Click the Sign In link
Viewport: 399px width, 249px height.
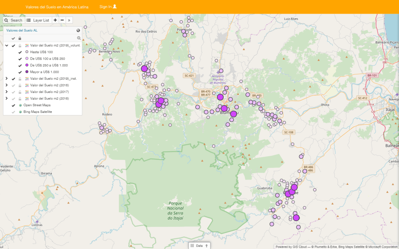tap(105, 7)
